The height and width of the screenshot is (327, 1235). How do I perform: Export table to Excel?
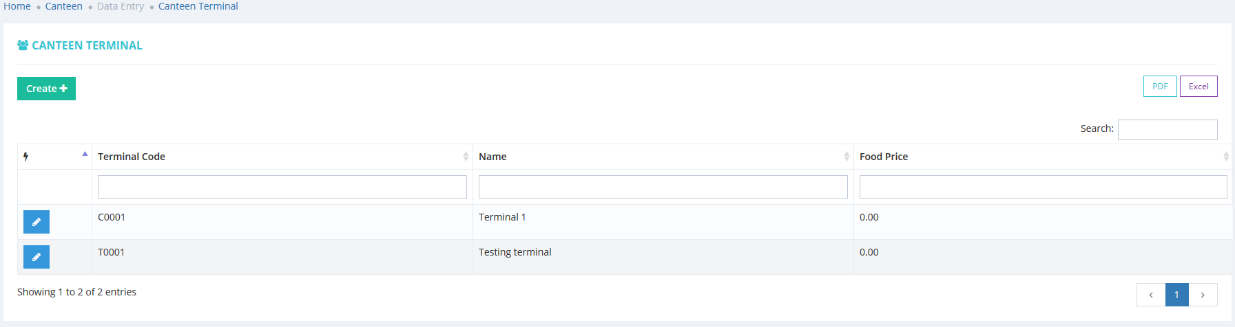coord(1198,87)
